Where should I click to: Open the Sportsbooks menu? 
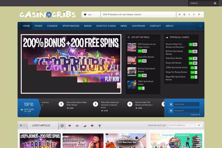click(71, 26)
